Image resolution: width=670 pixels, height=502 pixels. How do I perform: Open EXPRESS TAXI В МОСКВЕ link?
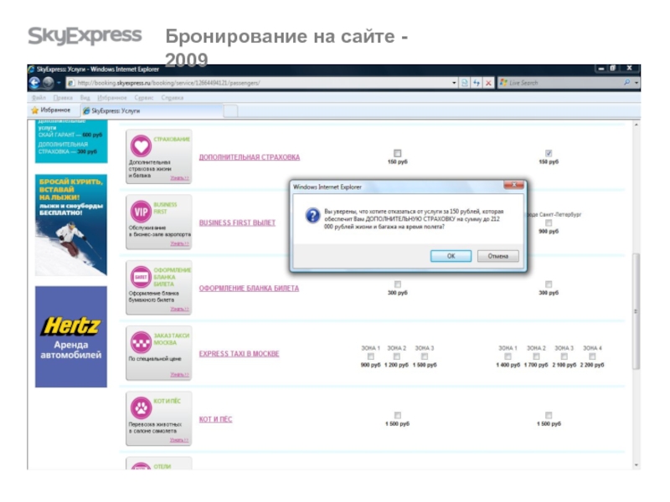tap(239, 354)
